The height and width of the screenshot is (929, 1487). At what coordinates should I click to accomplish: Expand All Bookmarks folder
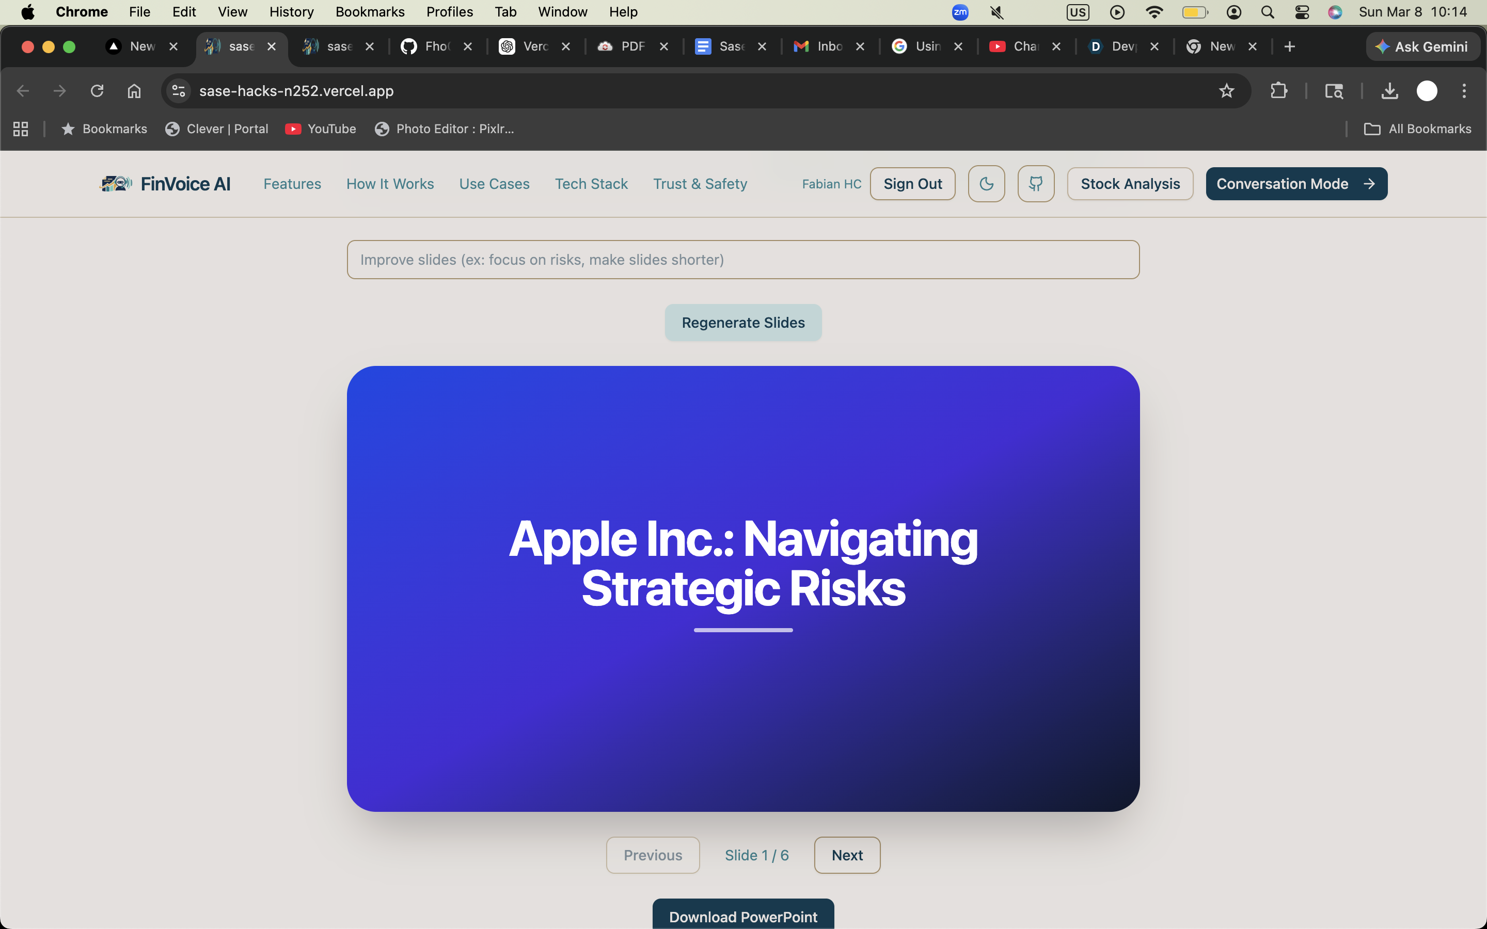pyautogui.click(x=1418, y=129)
